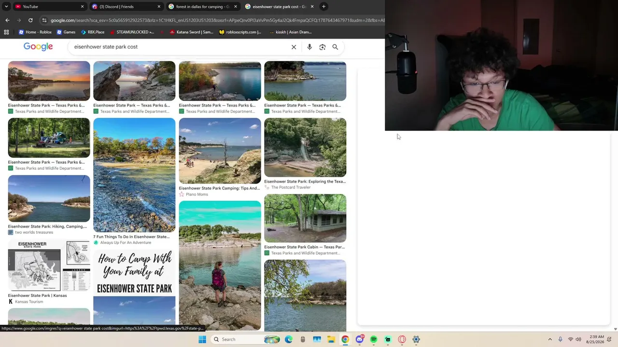
Task: Open the clock showing 2:39 AM
Action: coord(596,339)
